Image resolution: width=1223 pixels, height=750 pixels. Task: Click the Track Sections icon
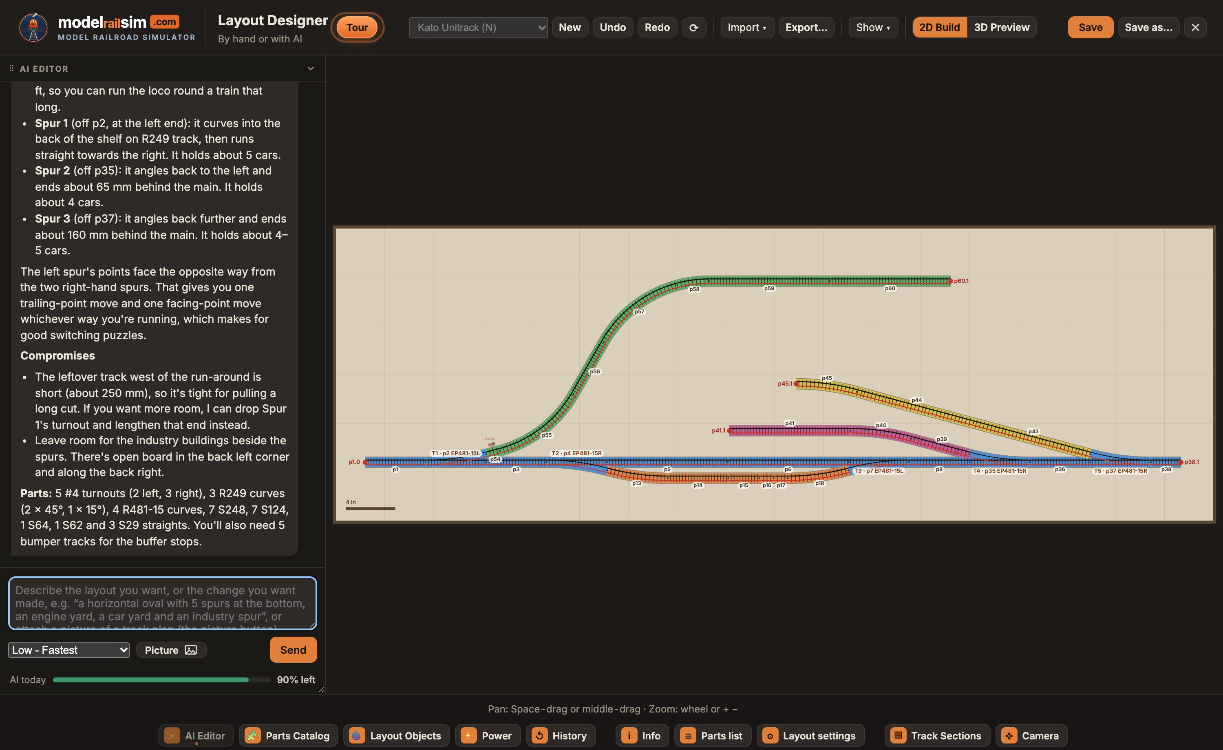coord(898,735)
